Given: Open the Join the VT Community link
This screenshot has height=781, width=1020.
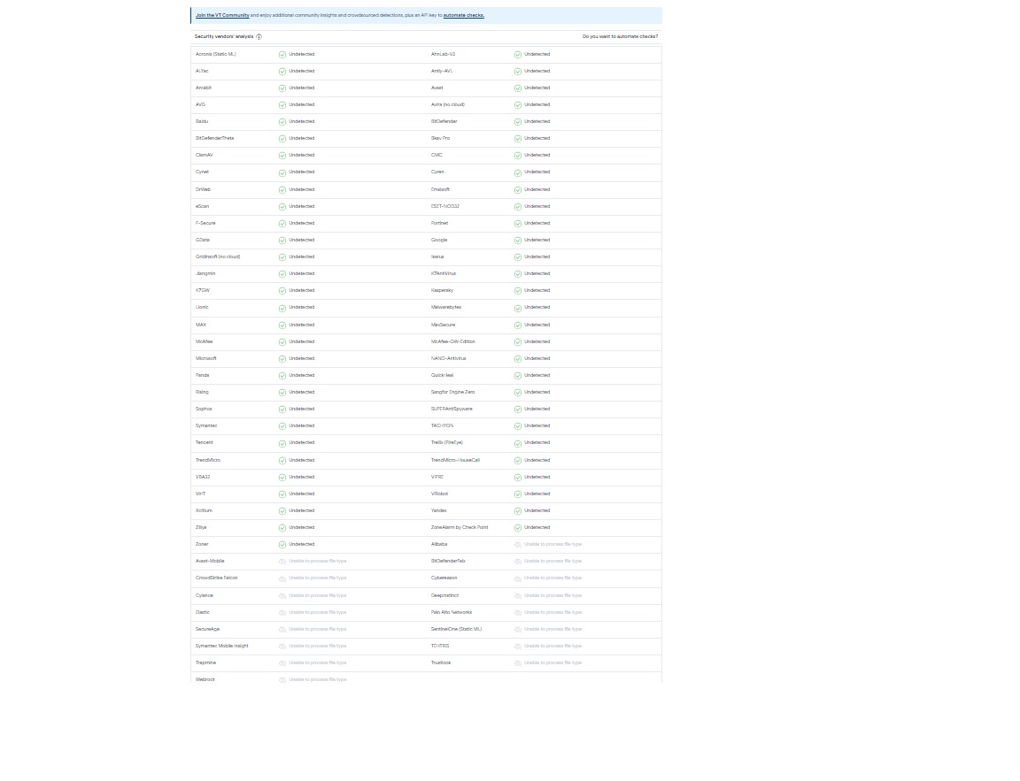Looking at the screenshot, I should pos(222,16).
